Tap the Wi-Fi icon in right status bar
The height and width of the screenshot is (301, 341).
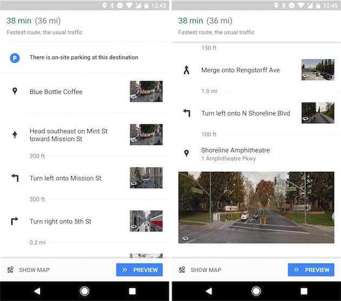pos(301,5)
